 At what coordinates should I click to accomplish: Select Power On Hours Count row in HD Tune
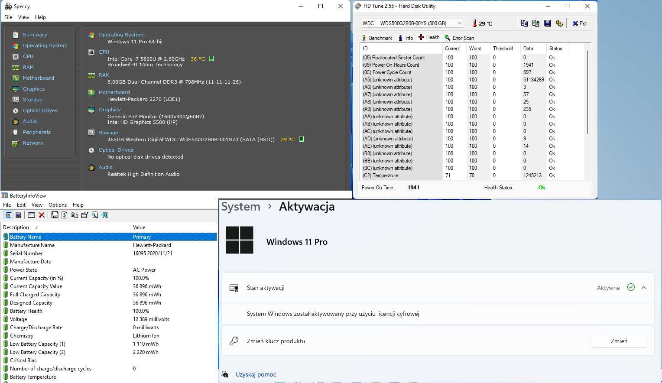tap(472, 65)
